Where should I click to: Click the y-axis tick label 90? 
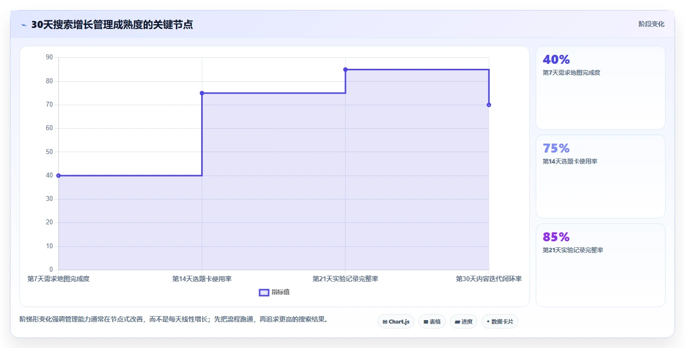click(x=49, y=57)
